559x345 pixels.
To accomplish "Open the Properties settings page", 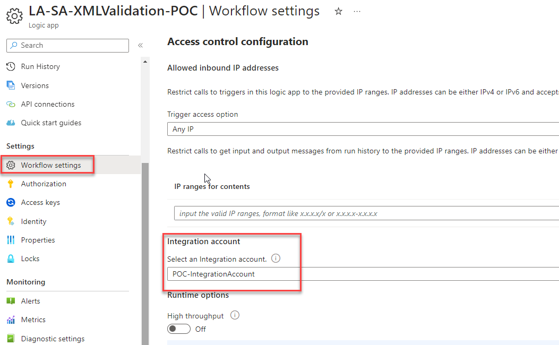I will [38, 240].
